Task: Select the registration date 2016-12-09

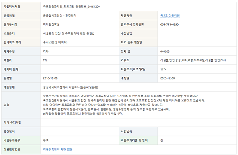Action: coord(50,78)
